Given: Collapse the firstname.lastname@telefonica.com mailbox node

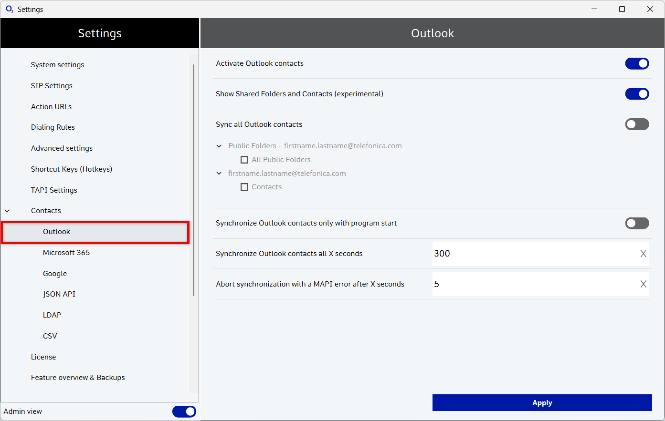Looking at the screenshot, I should [219, 174].
